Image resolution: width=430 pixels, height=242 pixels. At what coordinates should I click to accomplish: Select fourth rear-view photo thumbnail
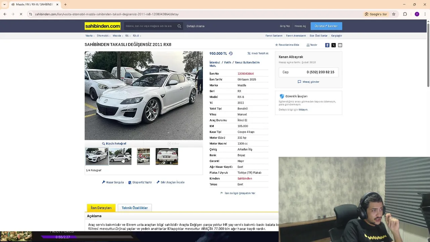[x=167, y=156]
